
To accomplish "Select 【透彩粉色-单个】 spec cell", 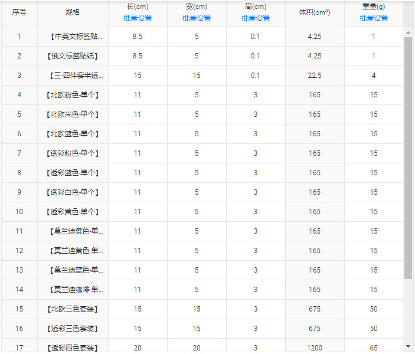I will [x=73, y=153].
